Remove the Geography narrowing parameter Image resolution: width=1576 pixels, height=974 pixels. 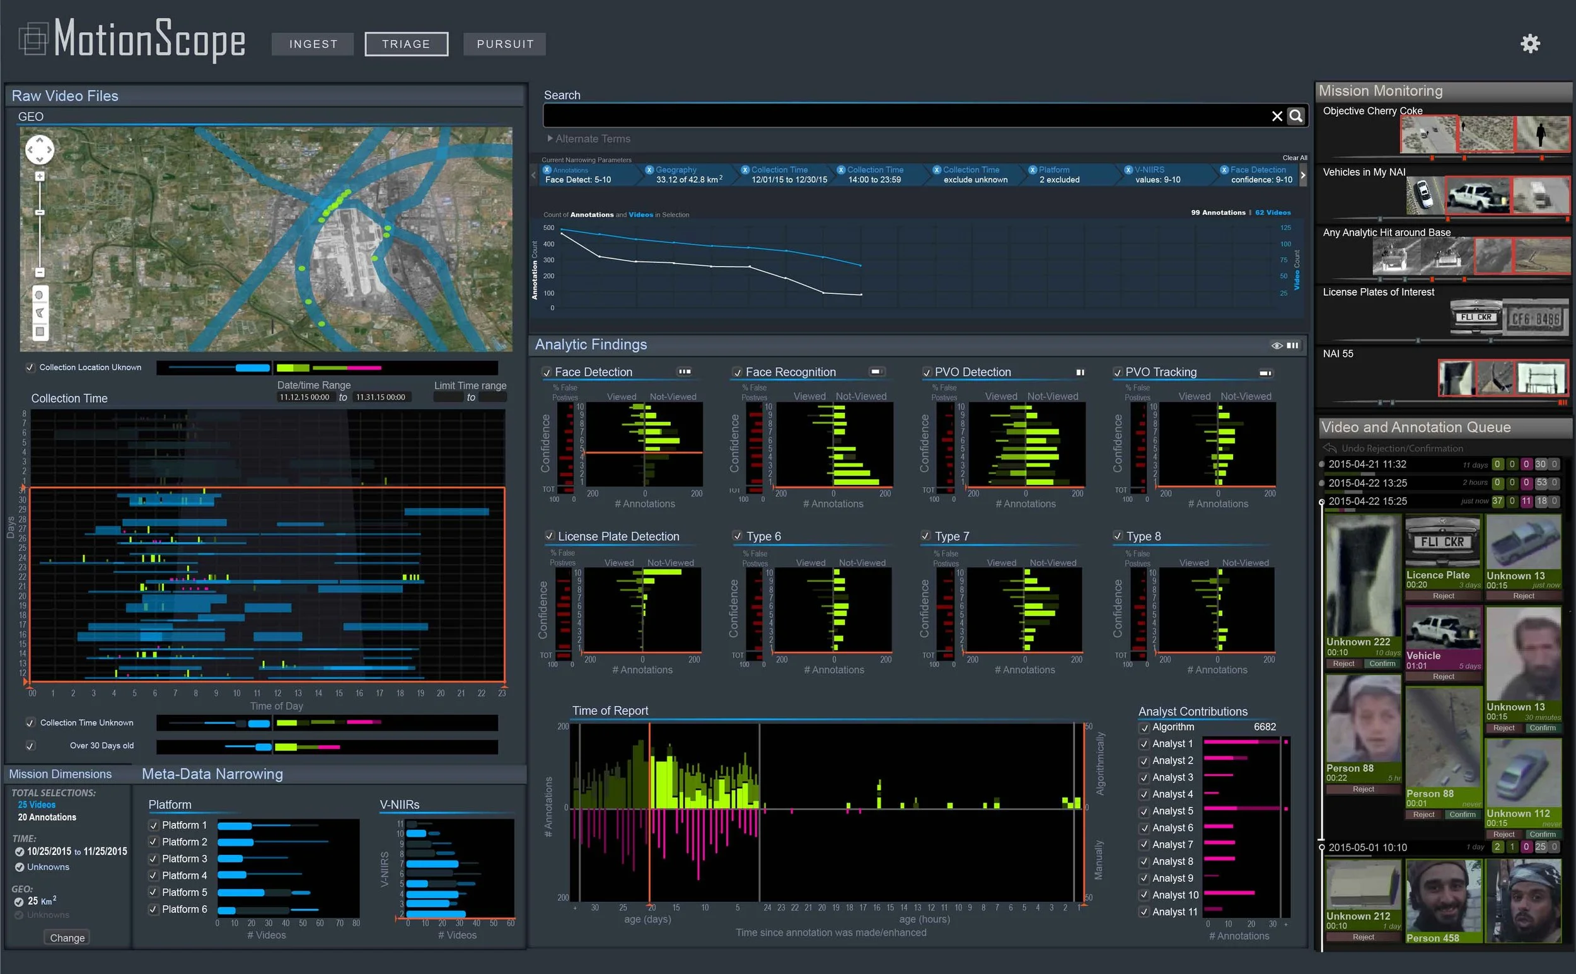pos(649,170)
